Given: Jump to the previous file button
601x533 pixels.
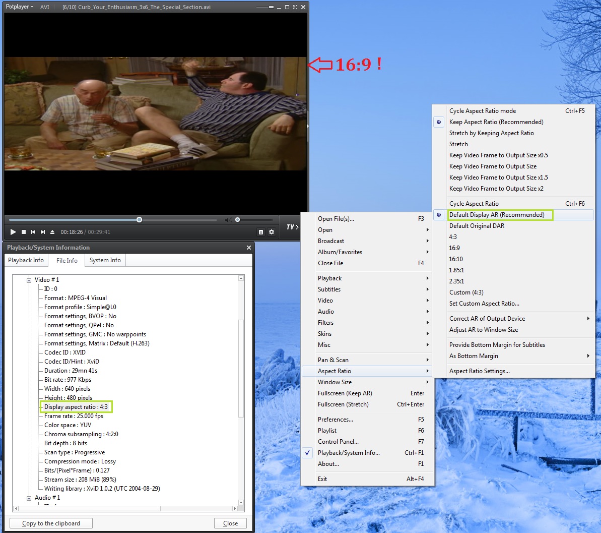Looking at the screenshot, I should tap(33, 232).
